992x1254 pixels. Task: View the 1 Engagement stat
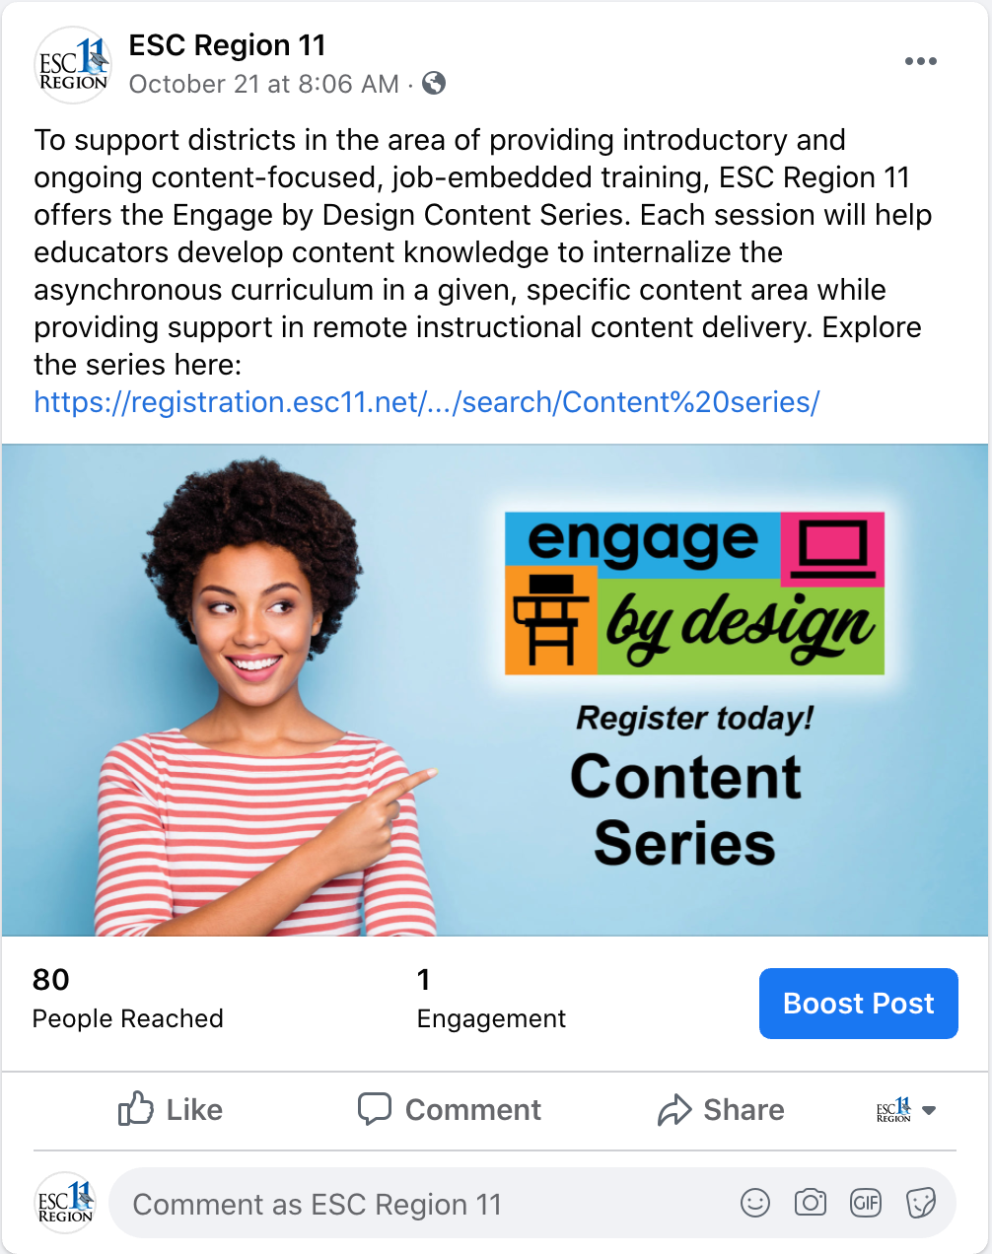[491, 998]
